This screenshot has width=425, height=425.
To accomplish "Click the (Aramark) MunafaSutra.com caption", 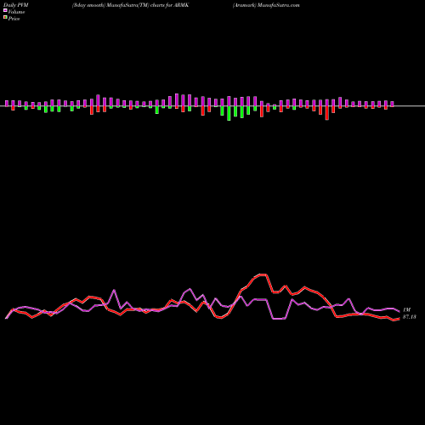I will (x=266, y=5).
